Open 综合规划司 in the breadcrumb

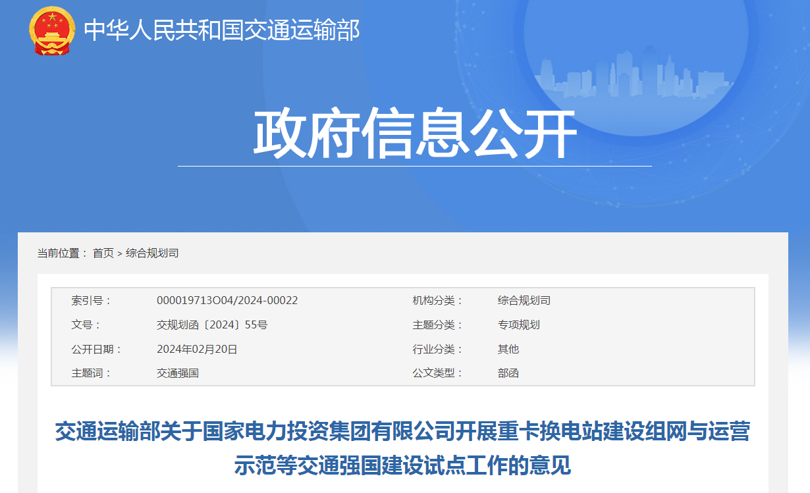point(152,253)
